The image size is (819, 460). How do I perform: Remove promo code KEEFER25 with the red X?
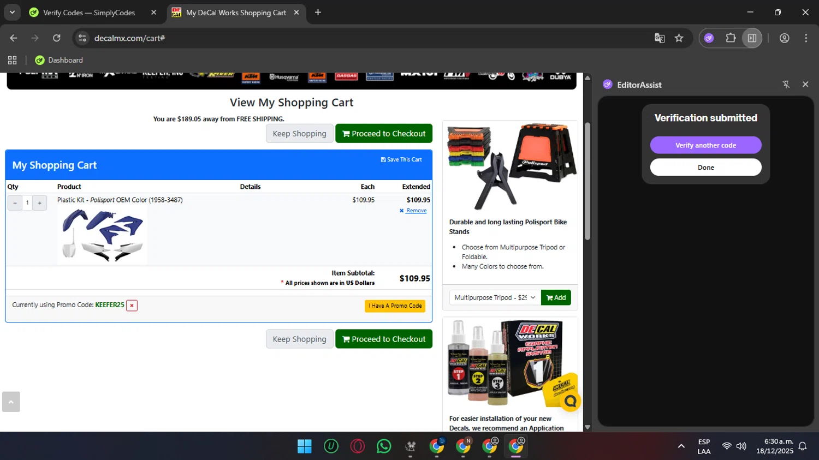[x=132, y=306]
